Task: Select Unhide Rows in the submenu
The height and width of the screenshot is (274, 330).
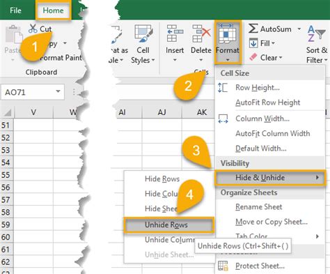Action: pos(168,225)
